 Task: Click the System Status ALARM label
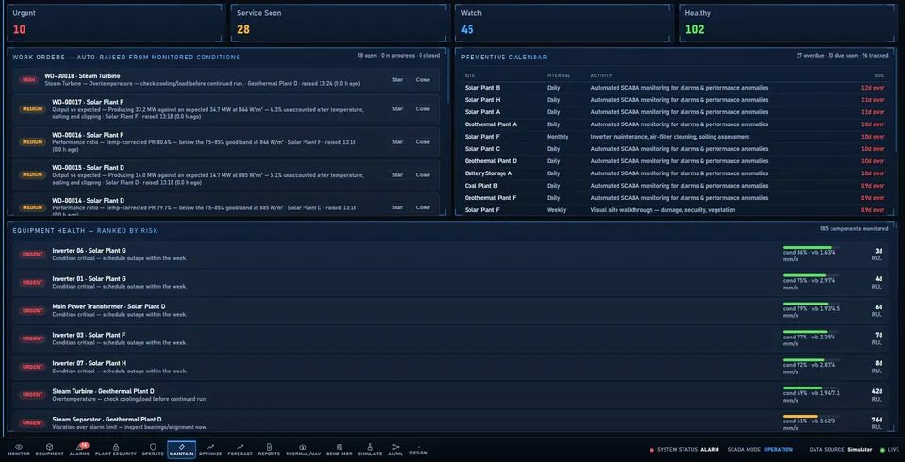(x=710, y=450)
